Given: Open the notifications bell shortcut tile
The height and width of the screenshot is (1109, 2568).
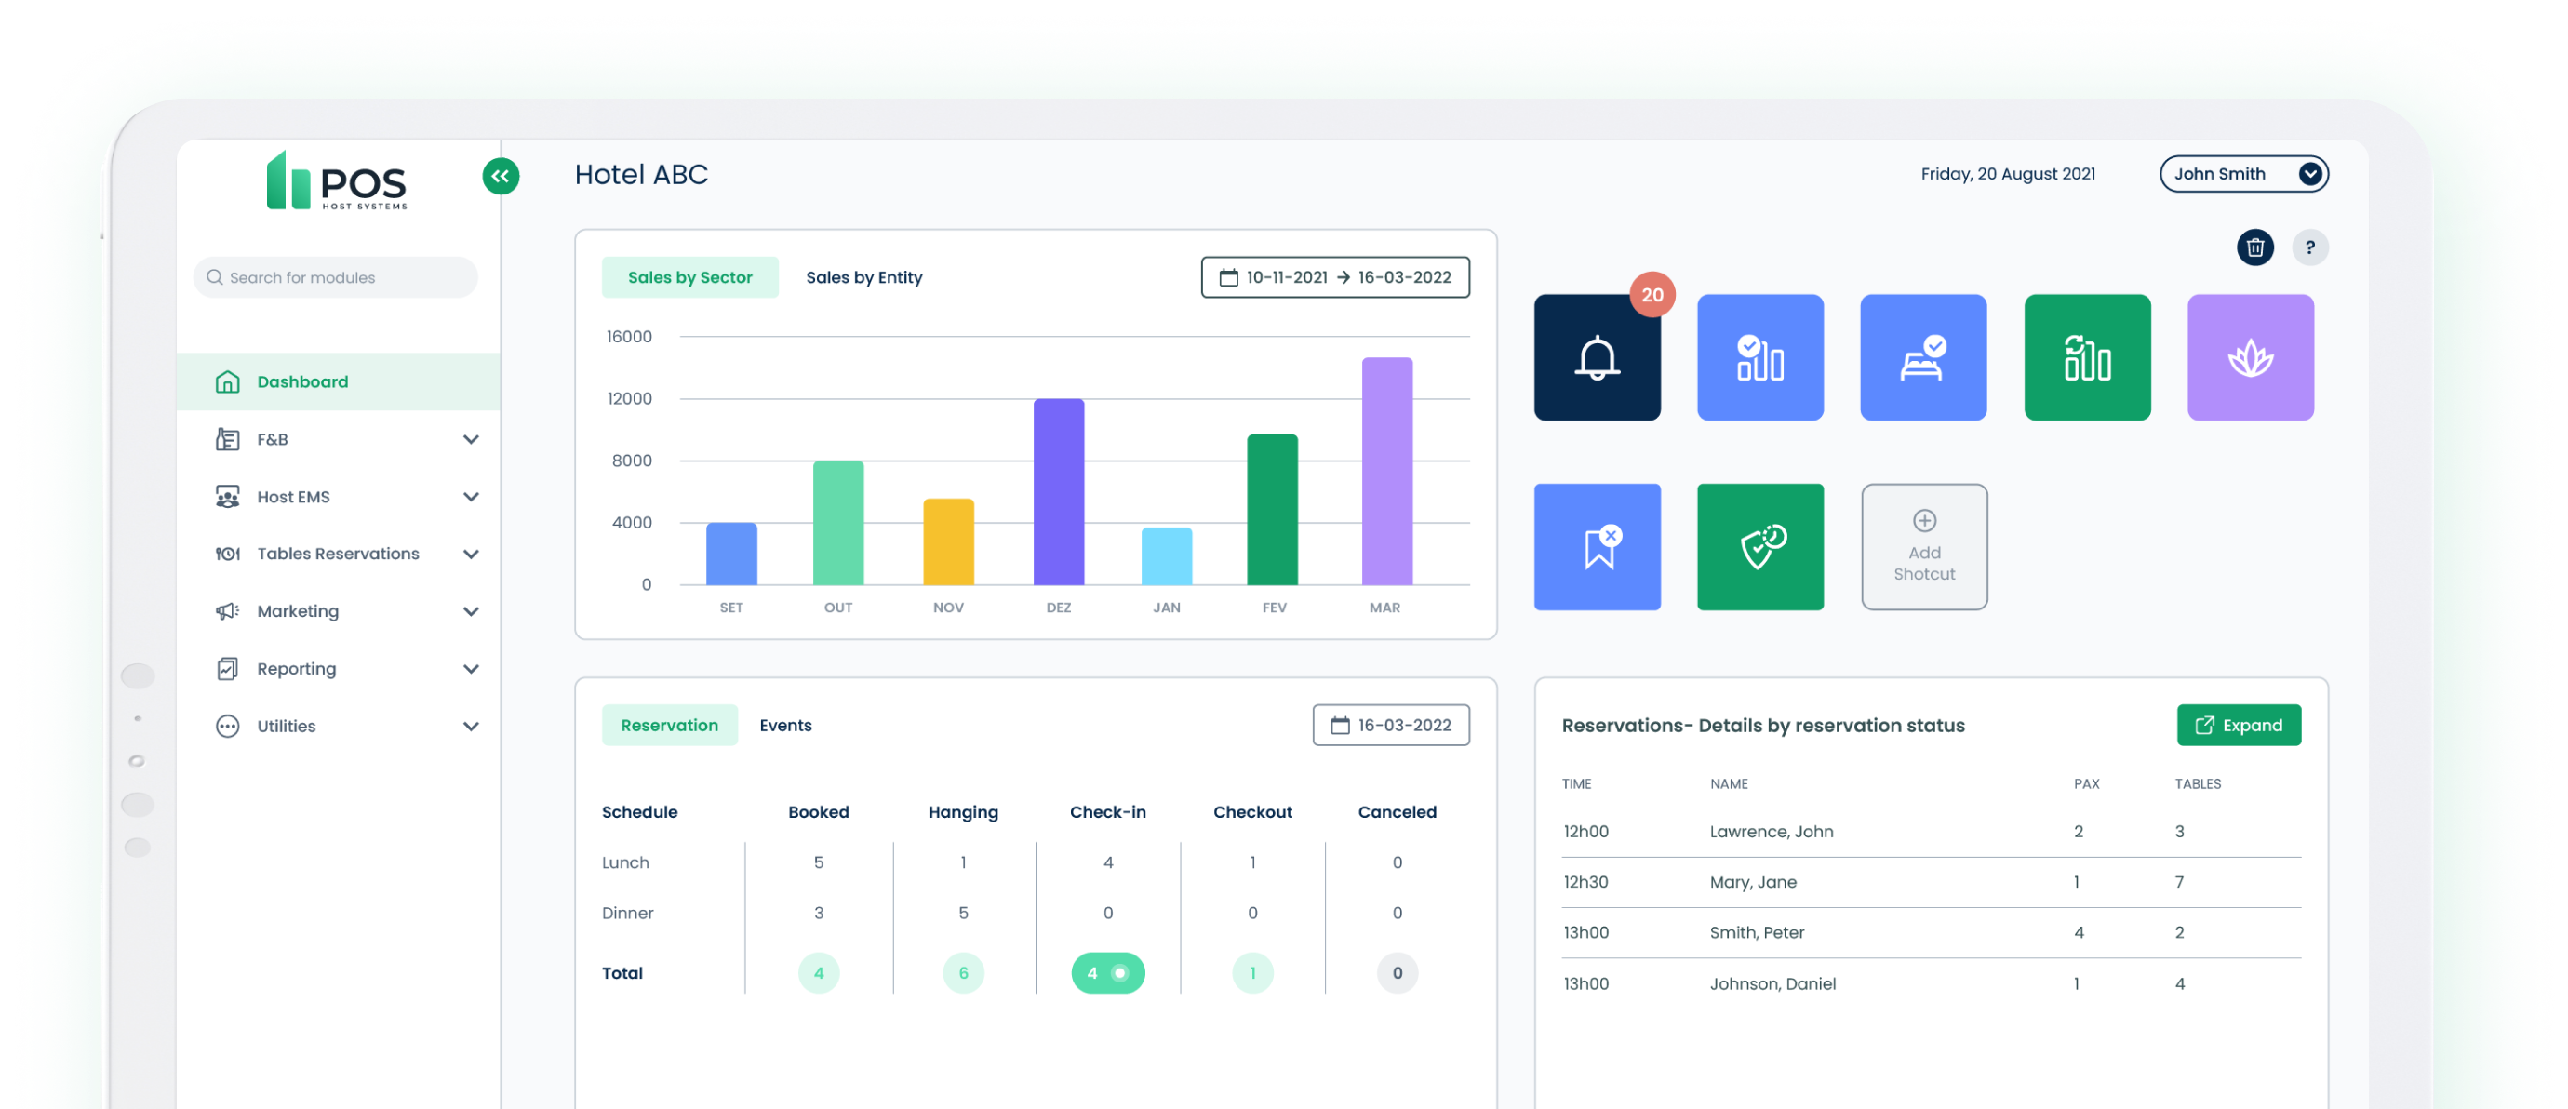Looking at the screenshot, I should click(1597, 357).
